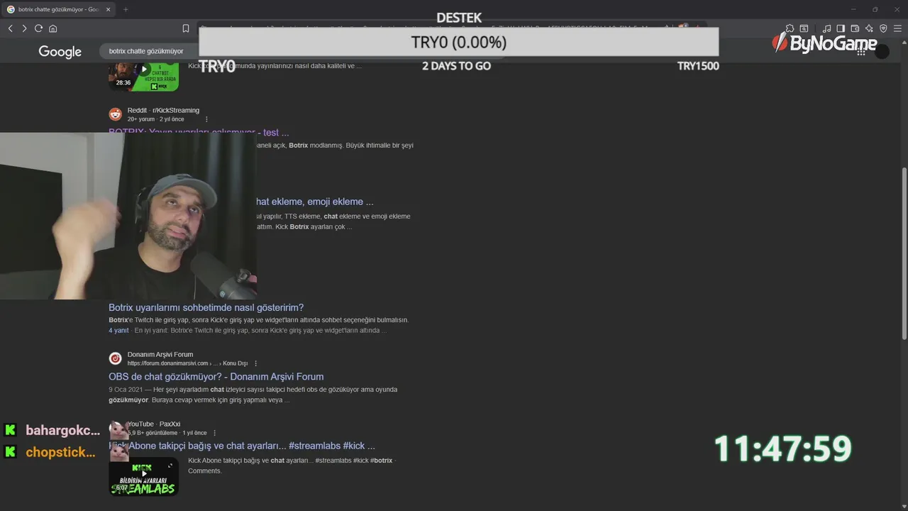908x511 pixels.
Task: Play the 'Bildirim Ayarları Streamlabs' video thumbnail
Action: click(x=143, y=476)
